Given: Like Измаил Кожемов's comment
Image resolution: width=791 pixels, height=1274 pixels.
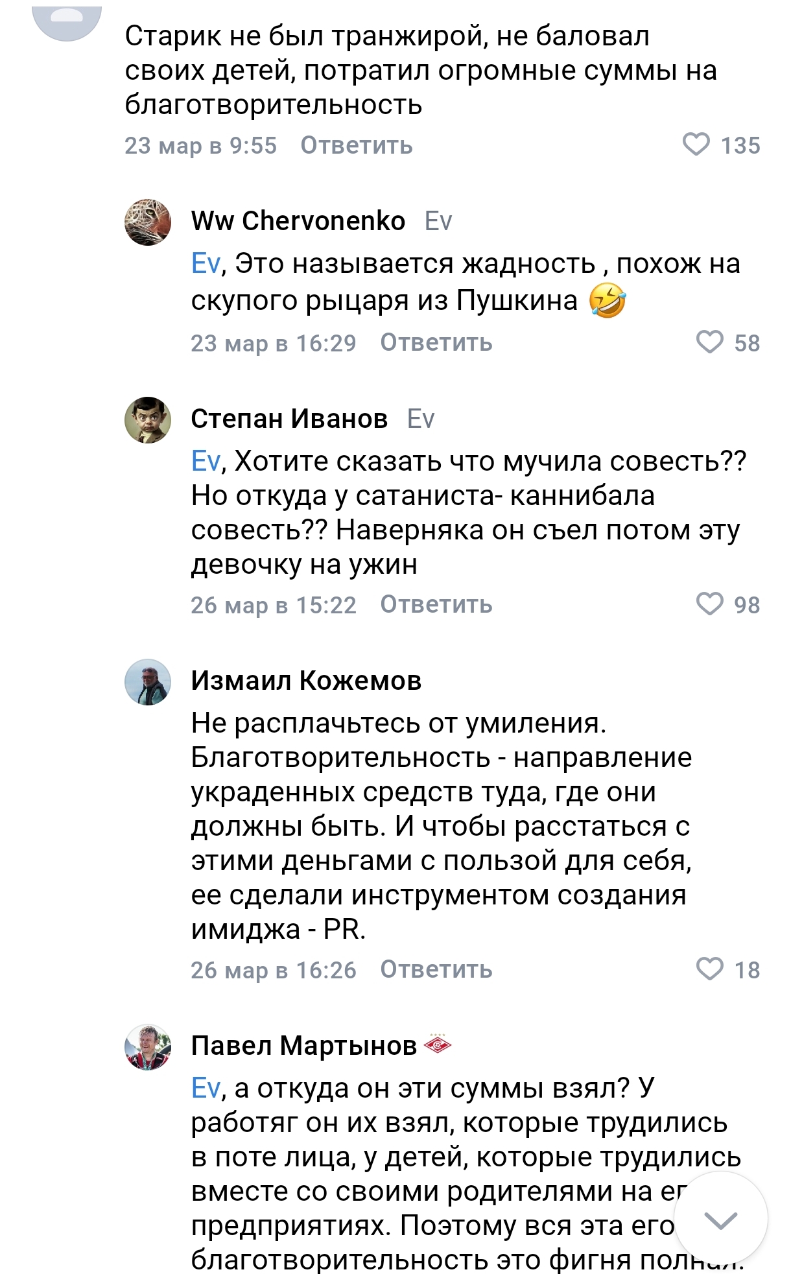Looking at the screenshot, I should click(x=709, y=969).
